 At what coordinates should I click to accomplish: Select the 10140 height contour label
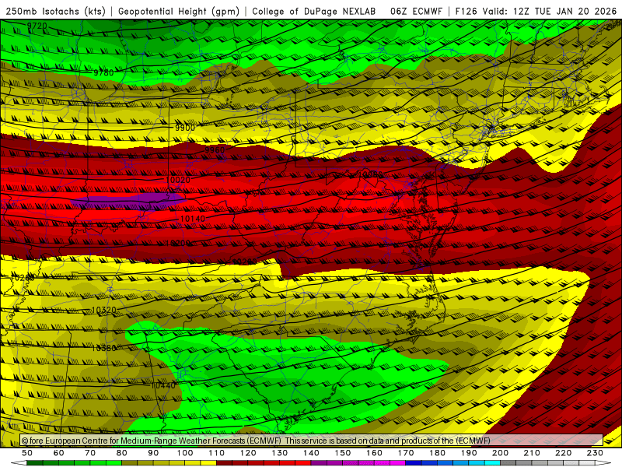click(x=193, y=219)
